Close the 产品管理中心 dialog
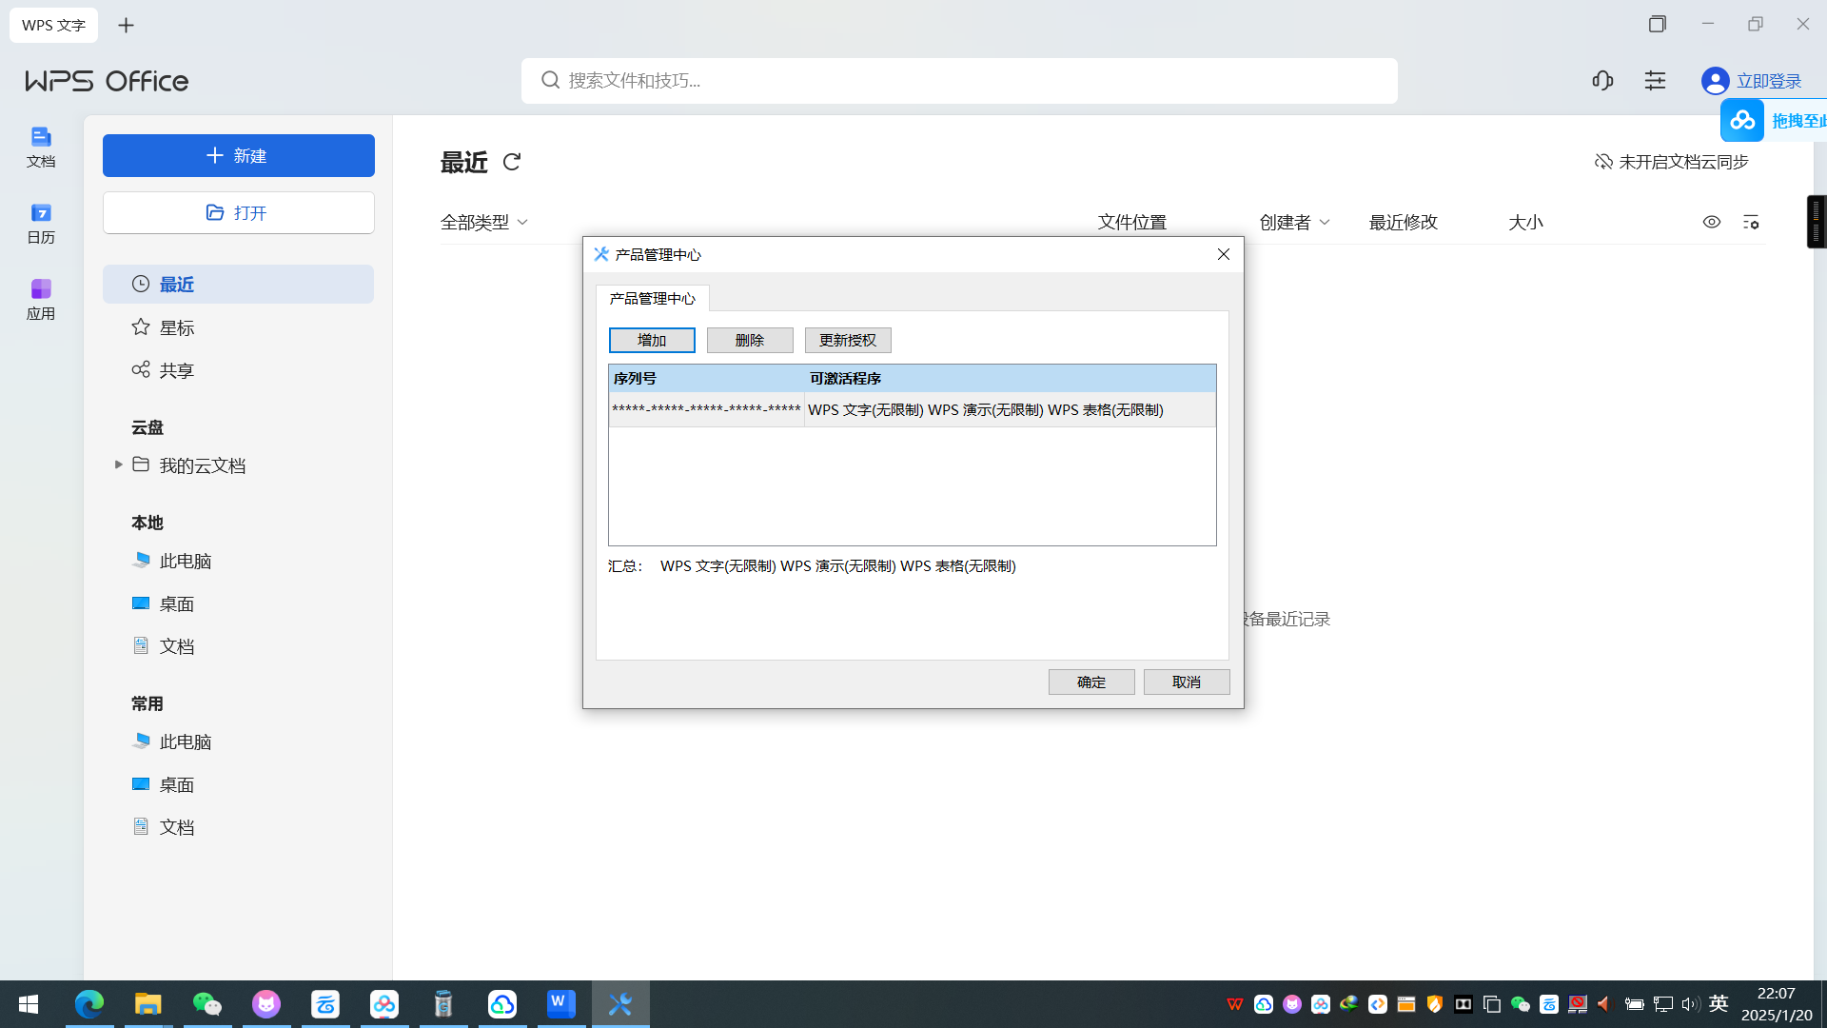Viewport: 1827px width, 1028px height. pyautogui.click(x=1224, y=254)
